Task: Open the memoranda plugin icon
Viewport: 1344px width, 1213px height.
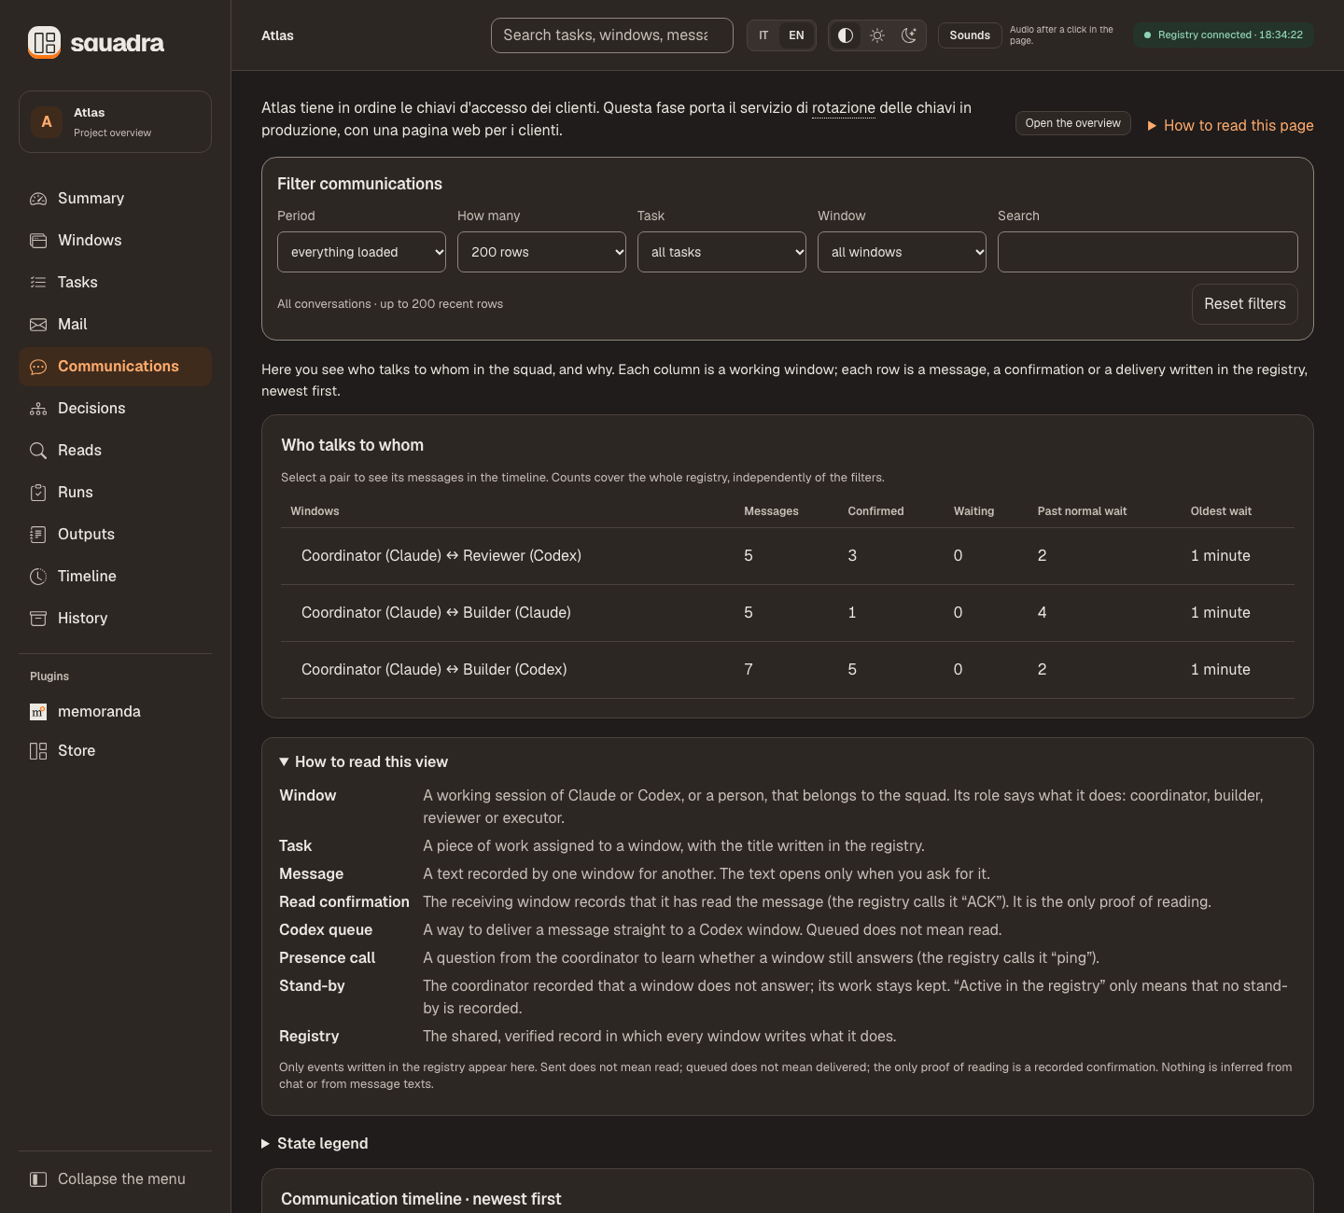Action: (38, 712)
